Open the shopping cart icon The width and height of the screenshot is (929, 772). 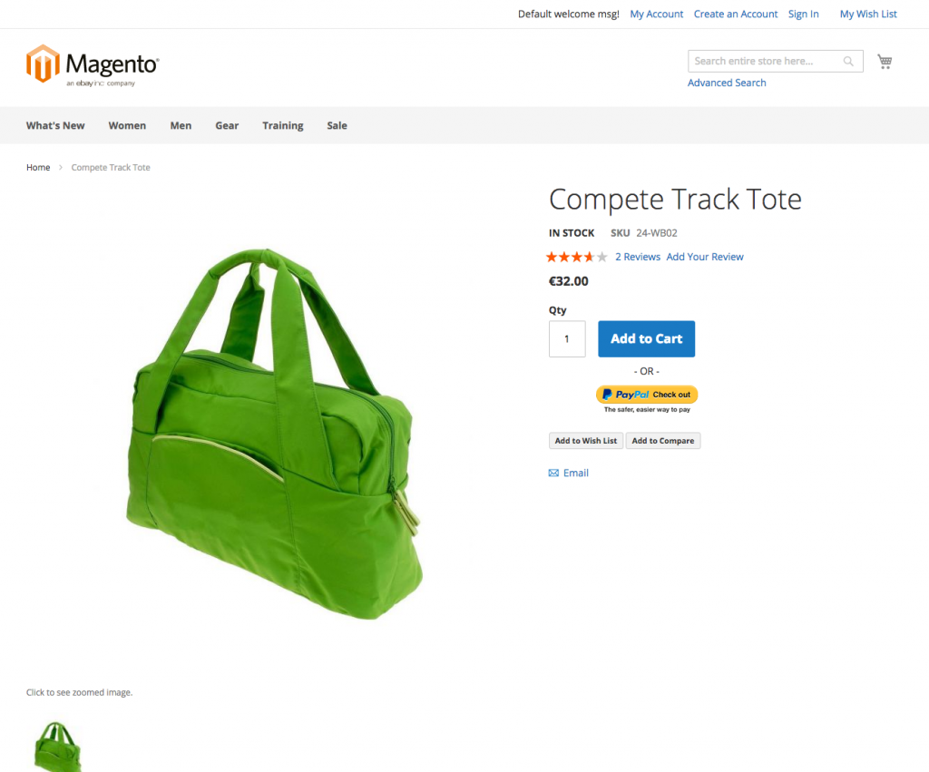click(885, 62)
